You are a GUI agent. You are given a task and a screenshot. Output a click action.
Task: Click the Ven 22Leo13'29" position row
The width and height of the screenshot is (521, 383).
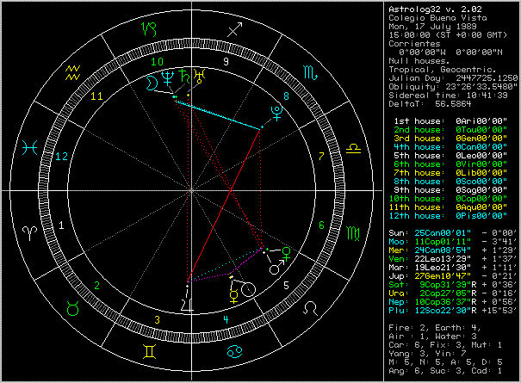453,259
